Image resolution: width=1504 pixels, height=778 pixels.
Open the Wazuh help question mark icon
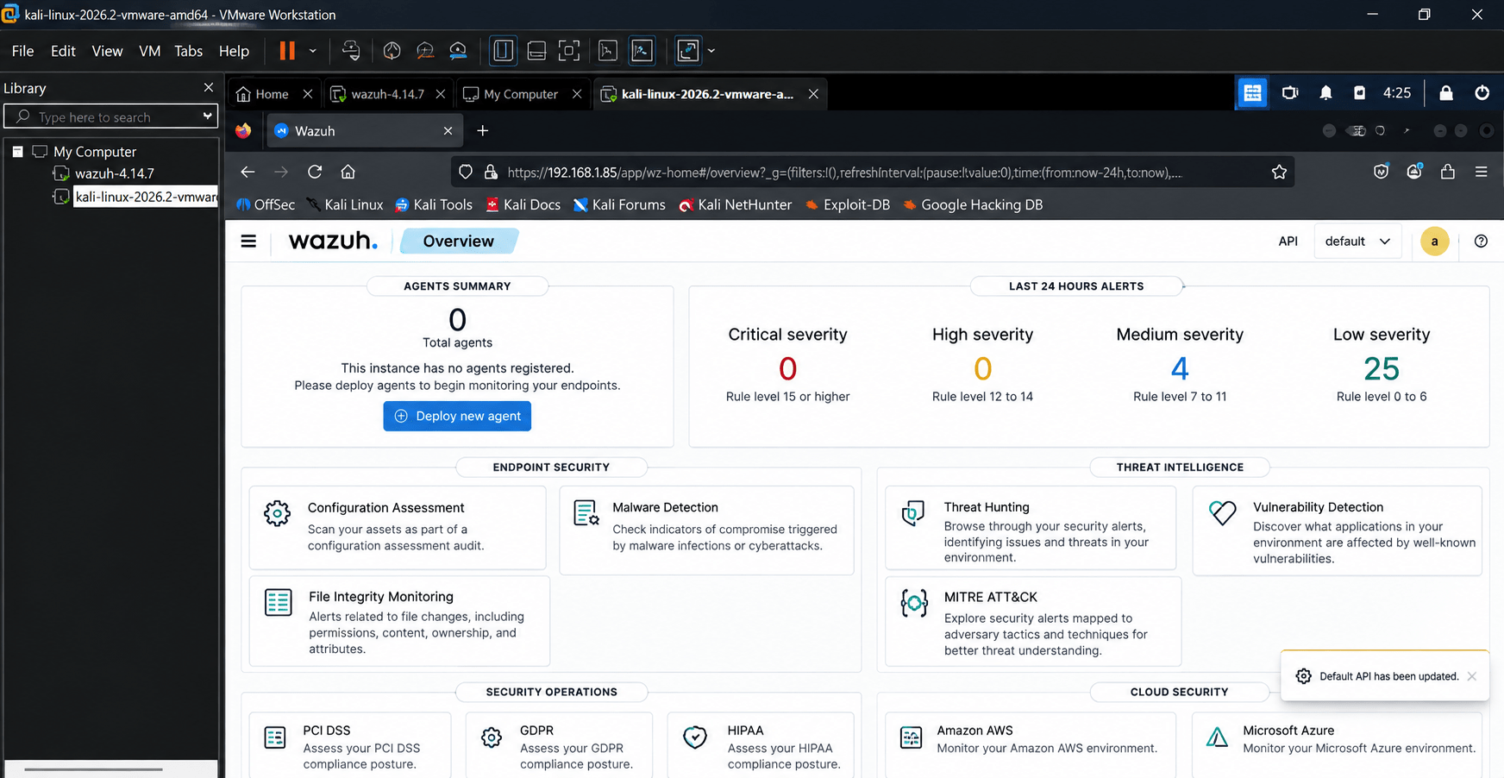point(1481,242)
